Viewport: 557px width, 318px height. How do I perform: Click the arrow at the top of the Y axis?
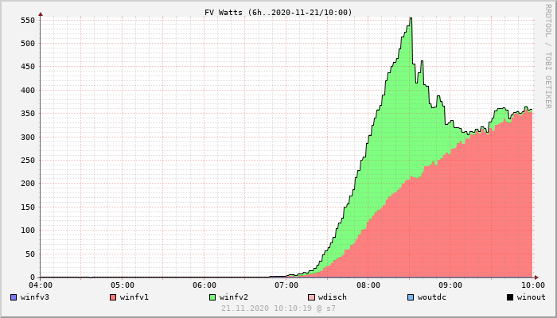click(41, 14)
